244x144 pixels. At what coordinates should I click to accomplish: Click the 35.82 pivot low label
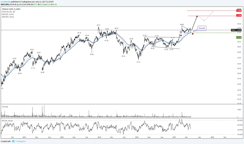tap(92, 54)
